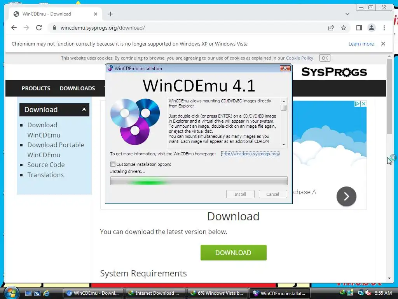Enable Customize installation options checkbox
Screen dimensions: 398x299
[x=113, y=164]
